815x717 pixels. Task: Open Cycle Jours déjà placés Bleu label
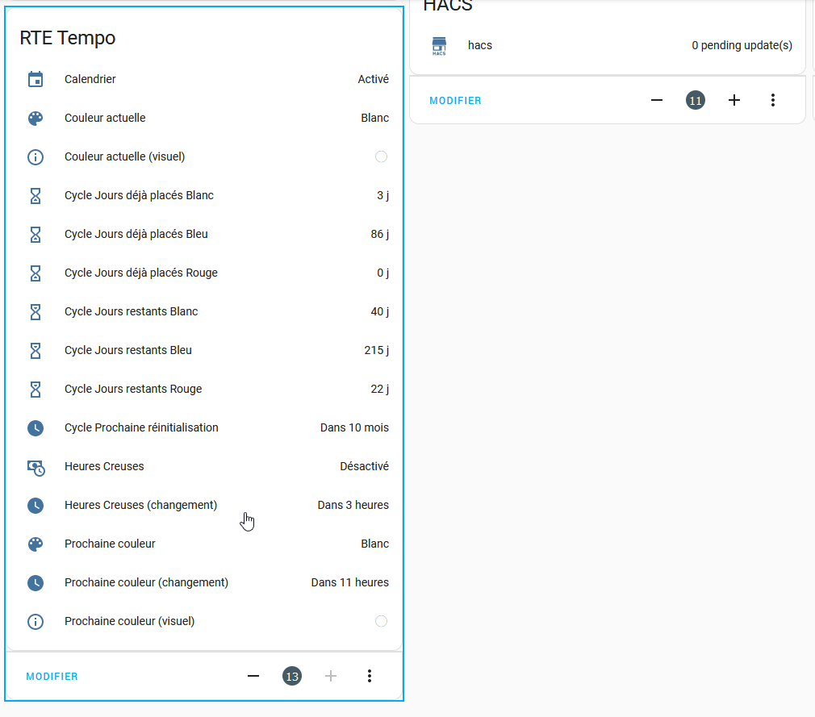136,235
